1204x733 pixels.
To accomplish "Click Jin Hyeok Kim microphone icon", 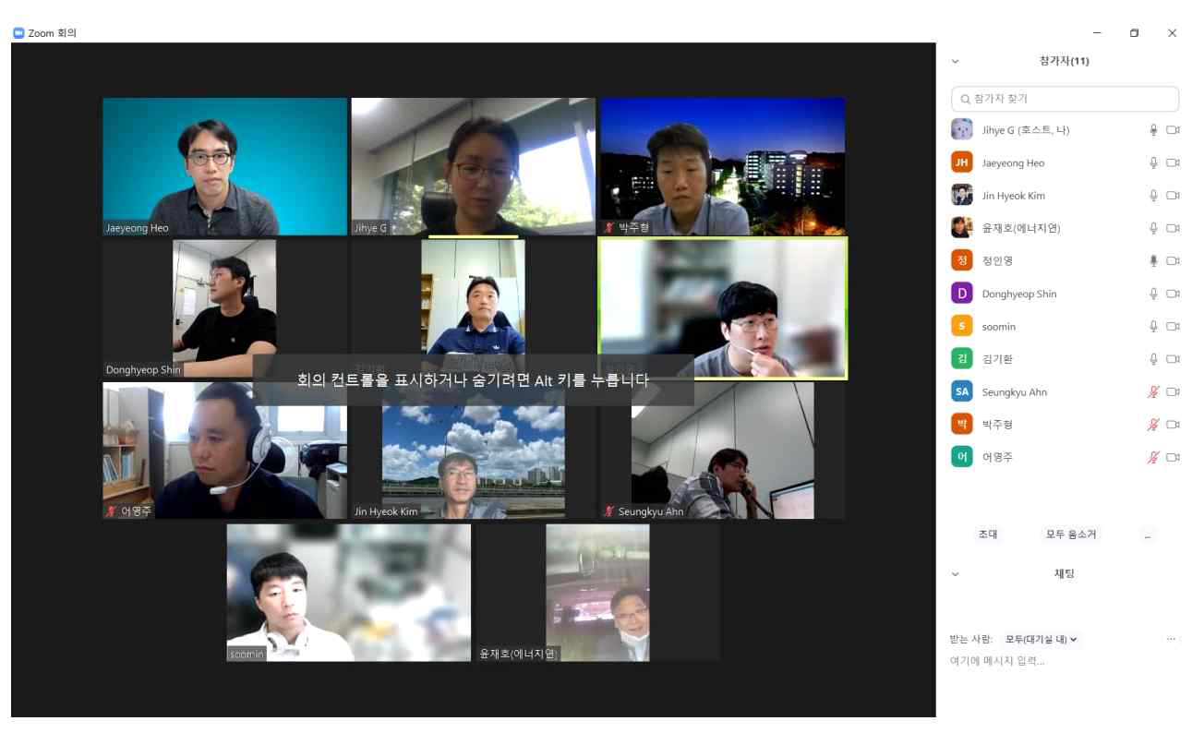I will point(1153,196).
